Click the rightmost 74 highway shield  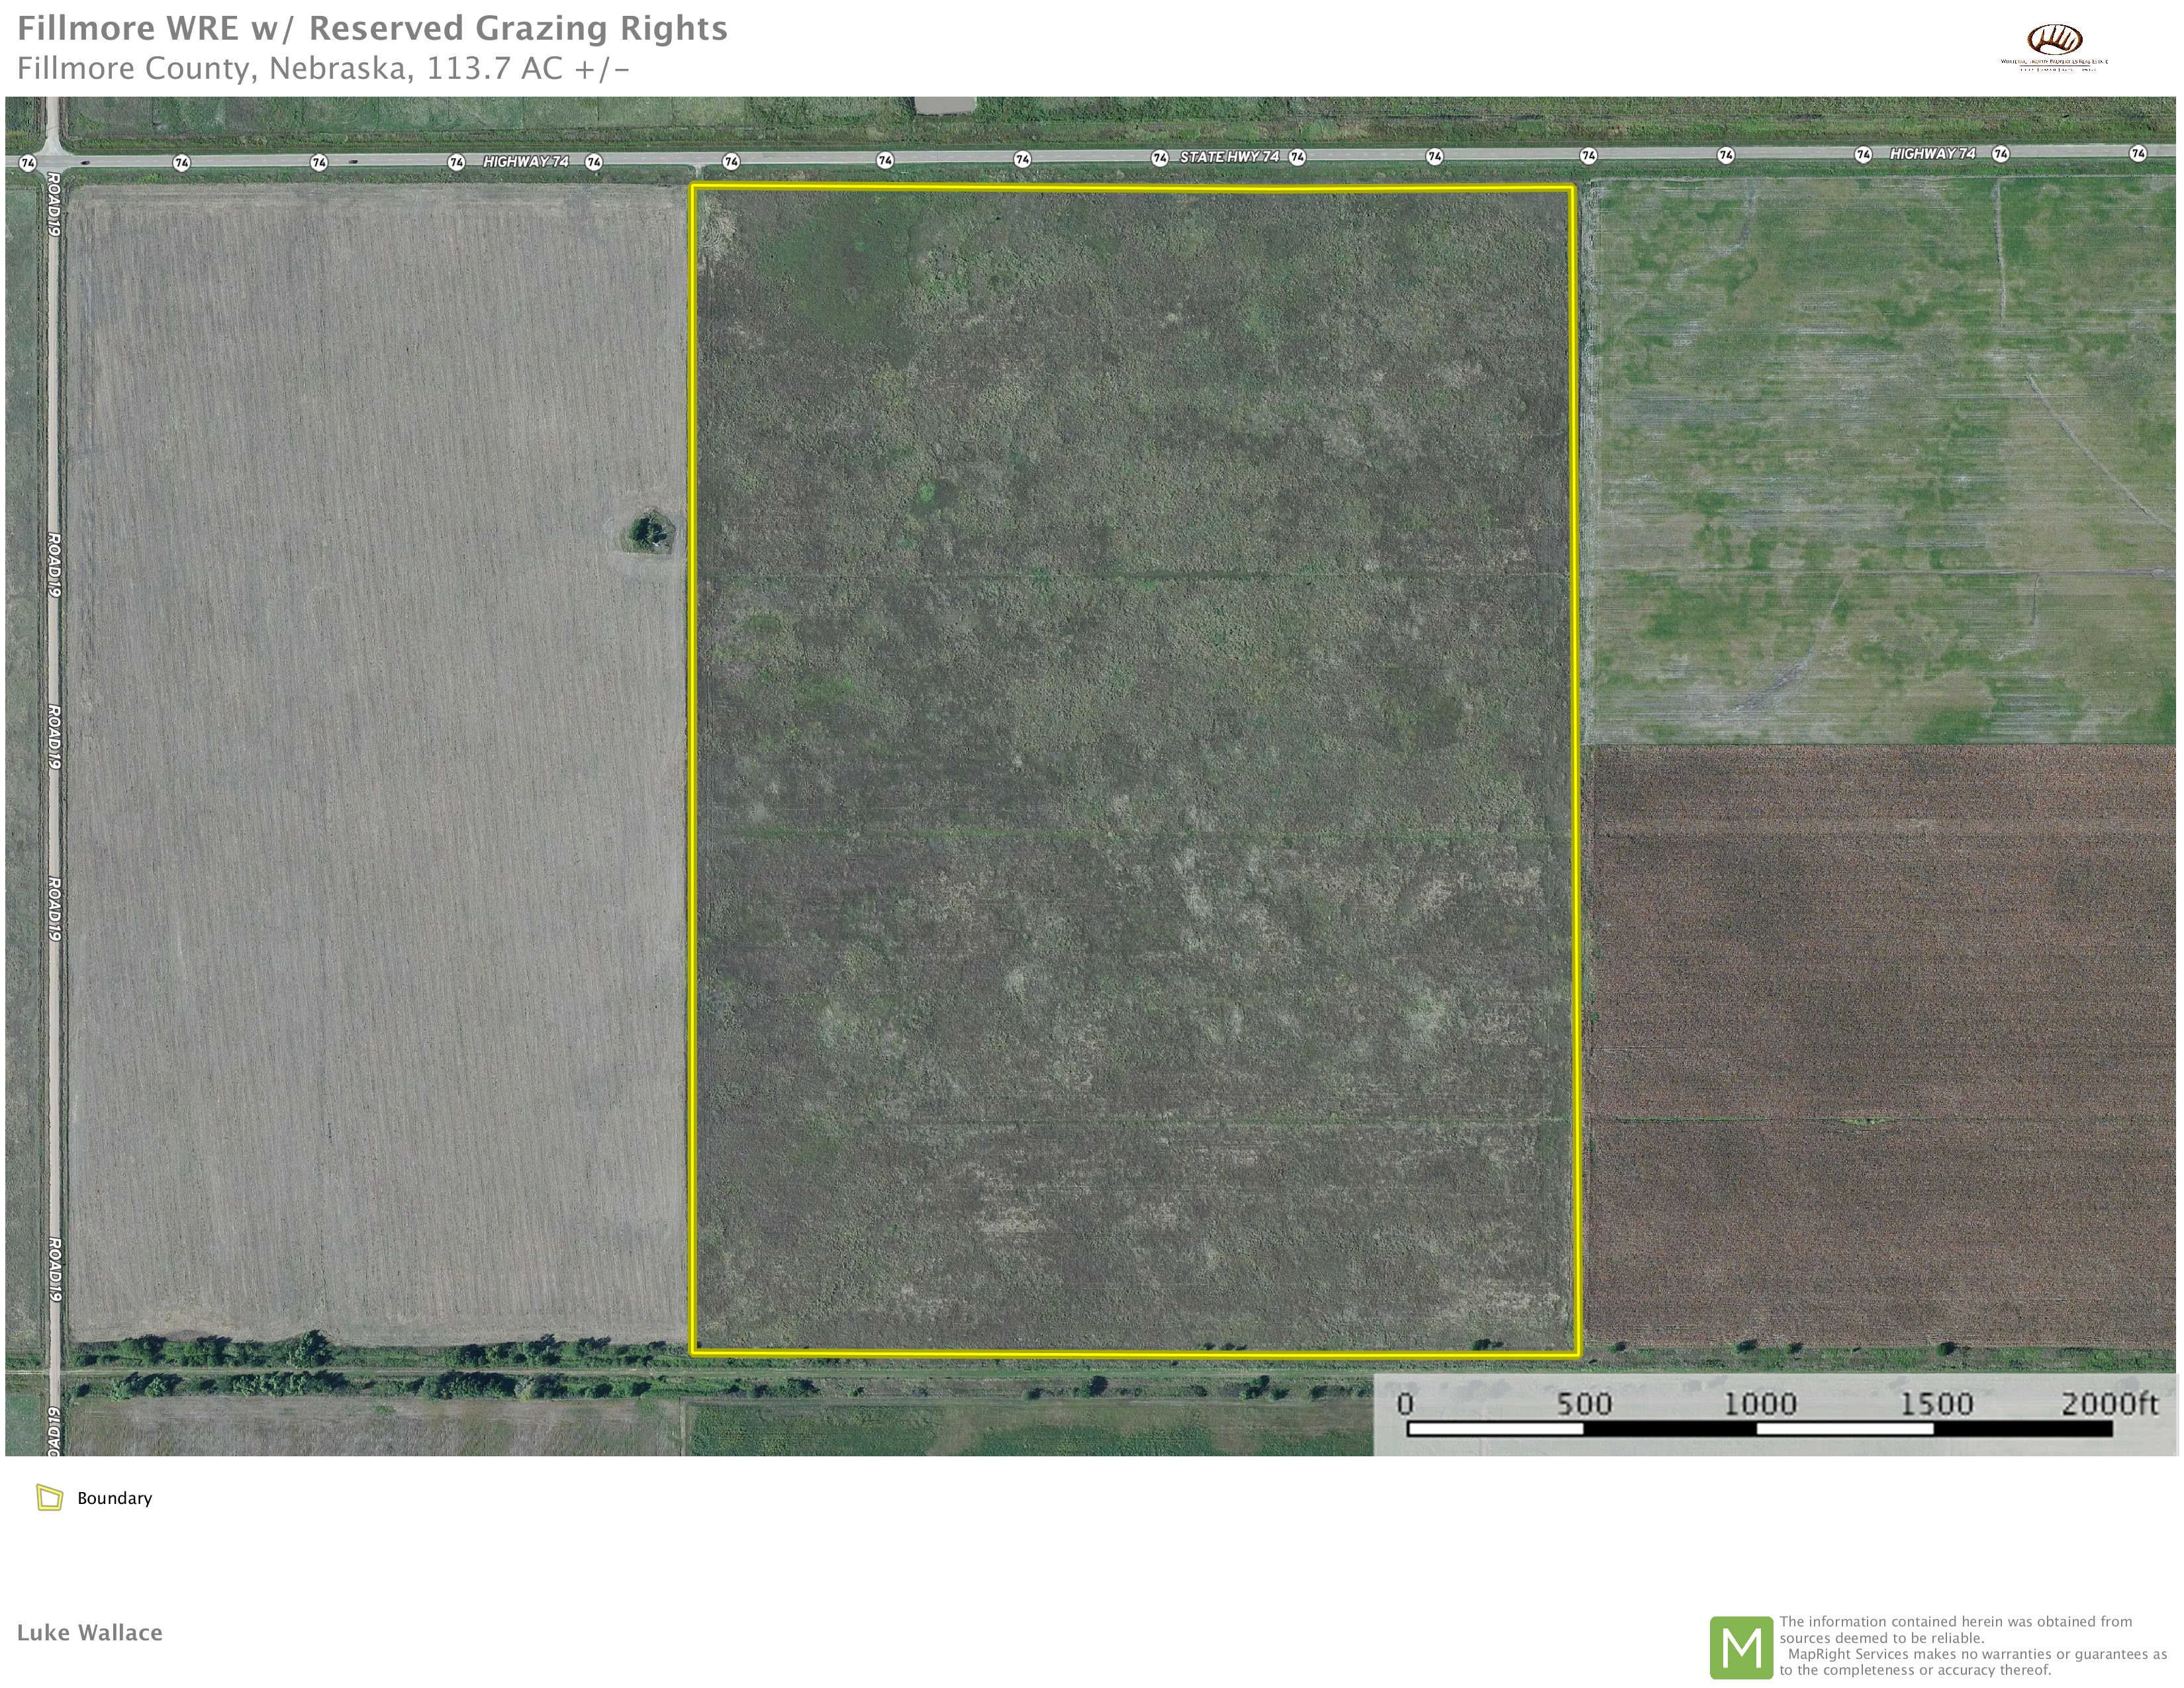coord(2138,153)
